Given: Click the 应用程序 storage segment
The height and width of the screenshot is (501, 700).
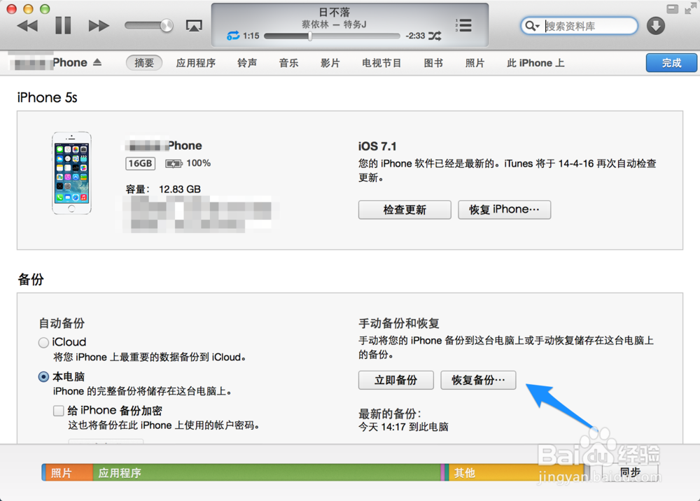Looking at the screenshot, I should pyautogui.click(x=267, y=472).
